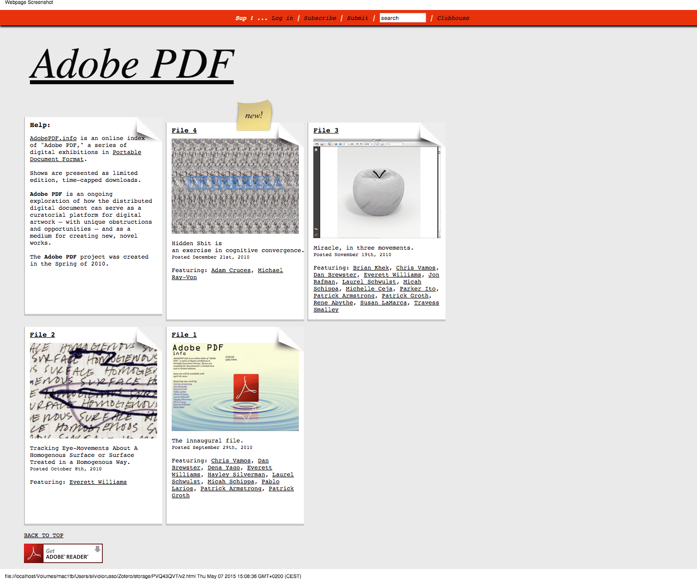Click the 'Hidden Shit is' caption
Viewport: 697px width, 579px height.
coord(197,244)
